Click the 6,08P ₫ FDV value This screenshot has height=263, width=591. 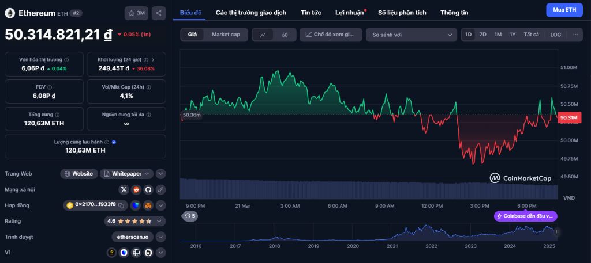tap(44, 96)
